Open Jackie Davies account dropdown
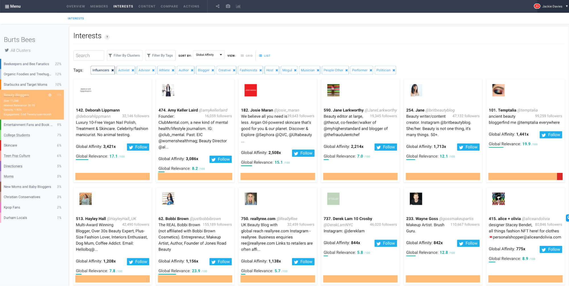The width and height of the screenshot is (569, 286). [554, 6]
